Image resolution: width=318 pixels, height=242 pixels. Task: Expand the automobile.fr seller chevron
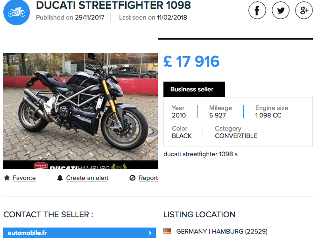[x=150, y=233]
